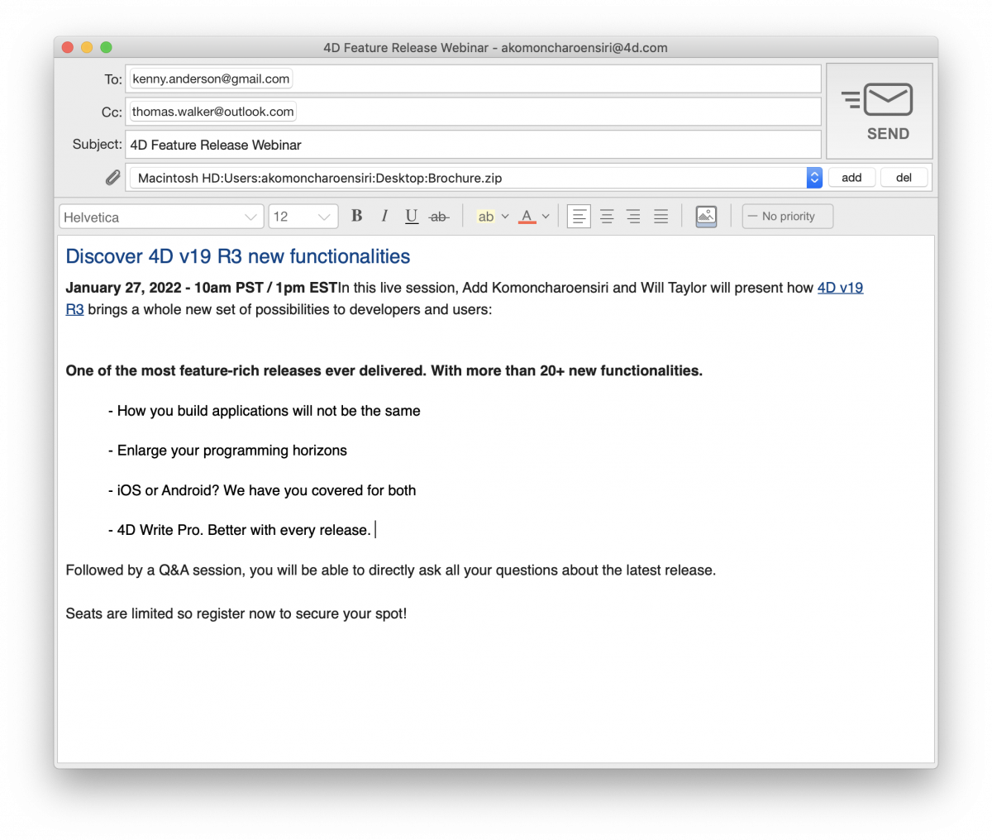Center align the text
The height and width of the screenshot is (840, 992).
pyautogui.click(x=607, y=217)
